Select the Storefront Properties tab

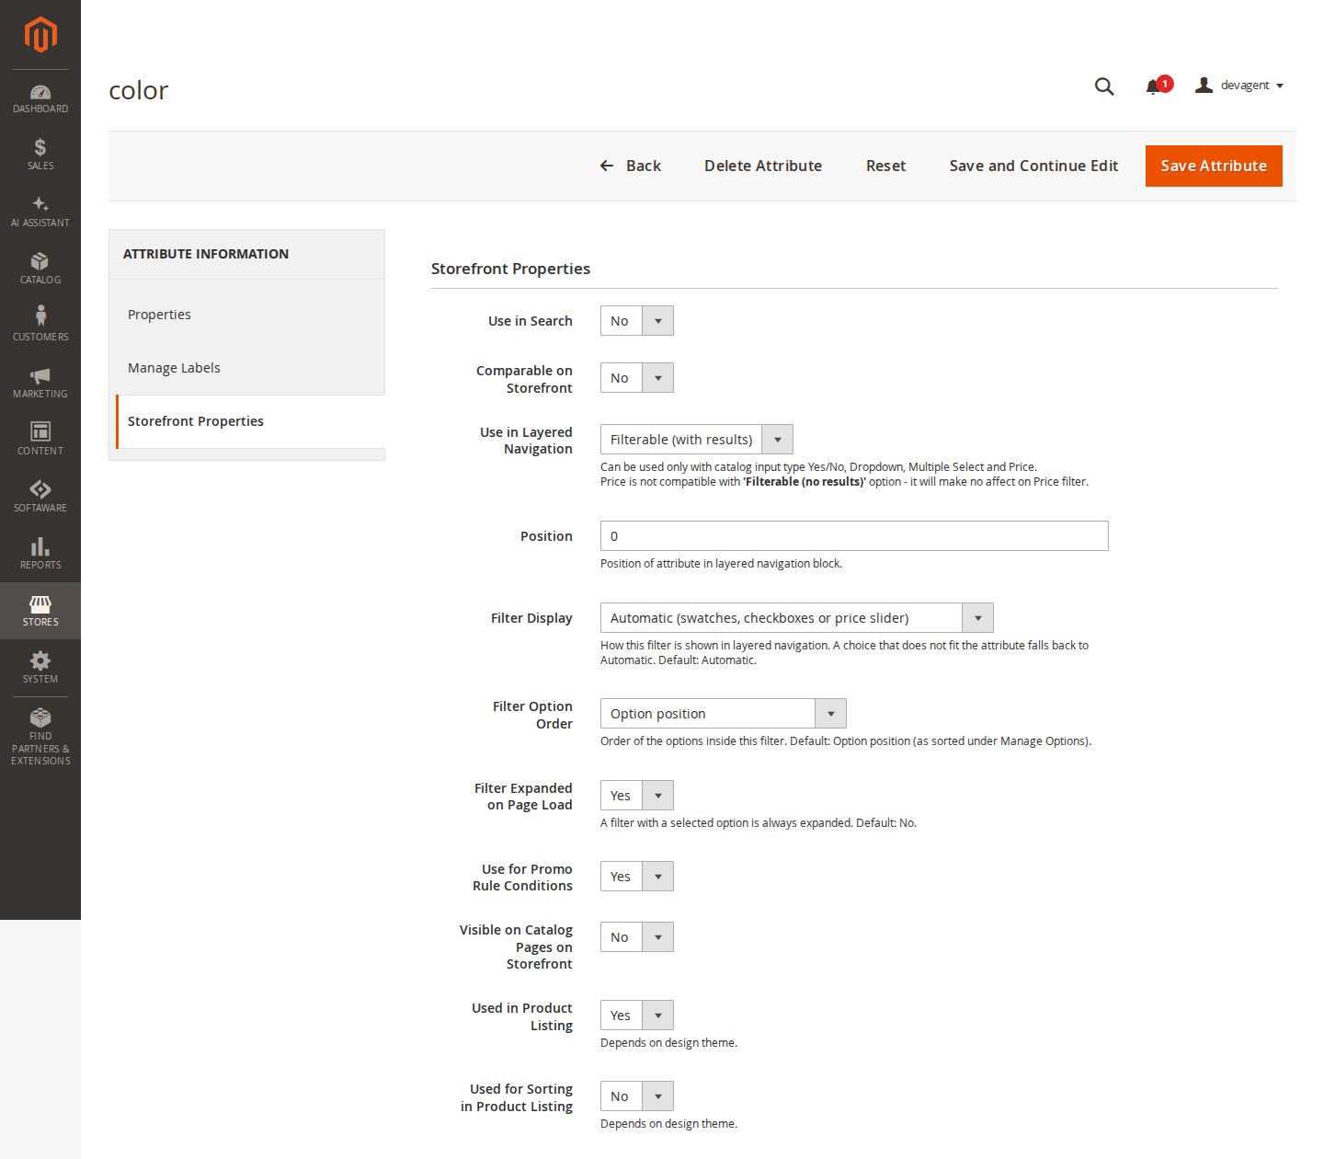point(251,421)
